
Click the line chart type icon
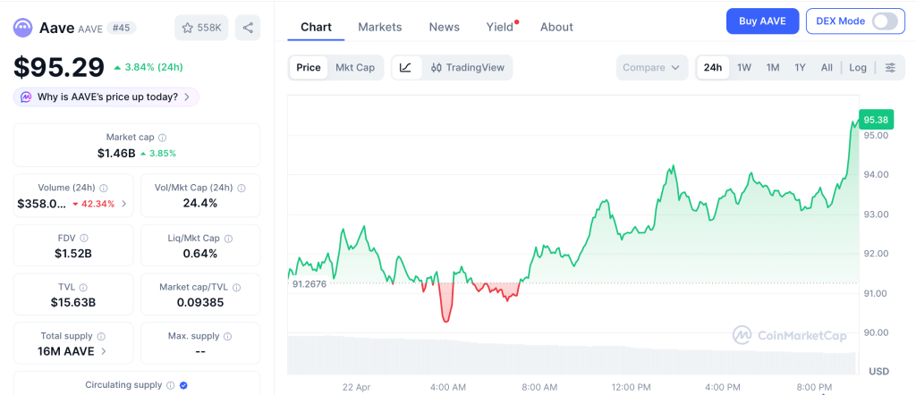click(405, 68)
